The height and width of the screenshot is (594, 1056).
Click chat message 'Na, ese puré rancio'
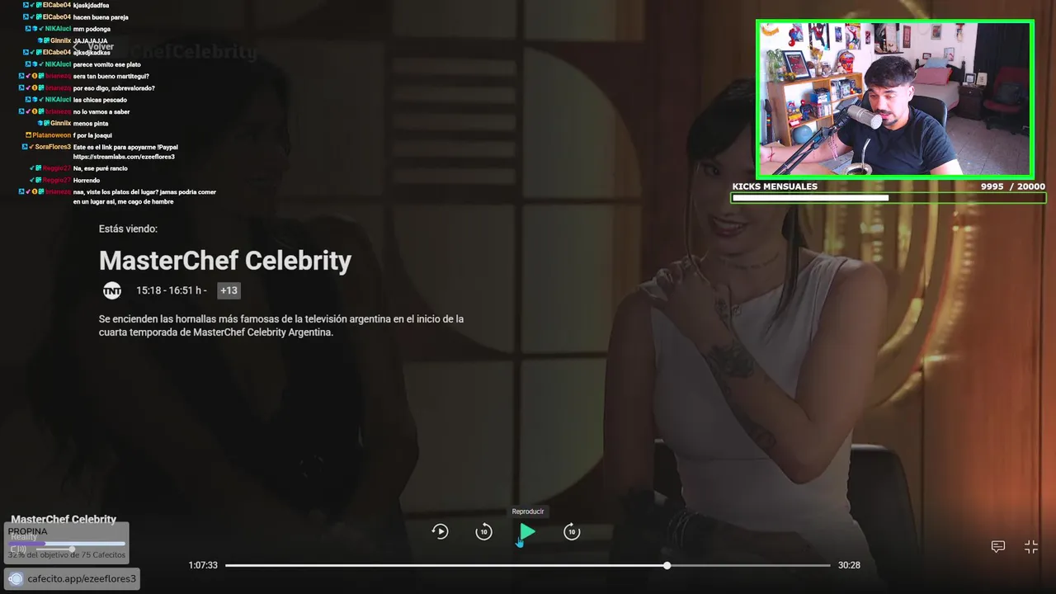coord(101,168)
